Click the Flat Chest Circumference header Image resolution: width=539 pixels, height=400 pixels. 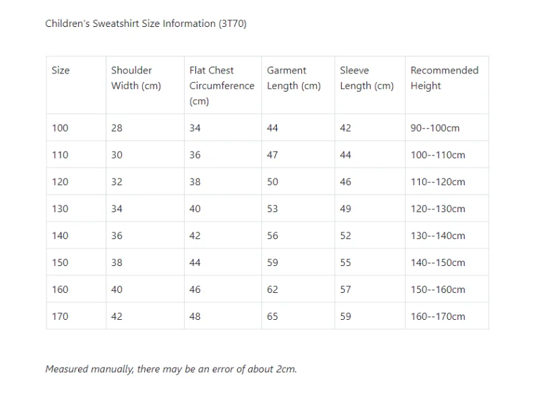coord(222,86)
